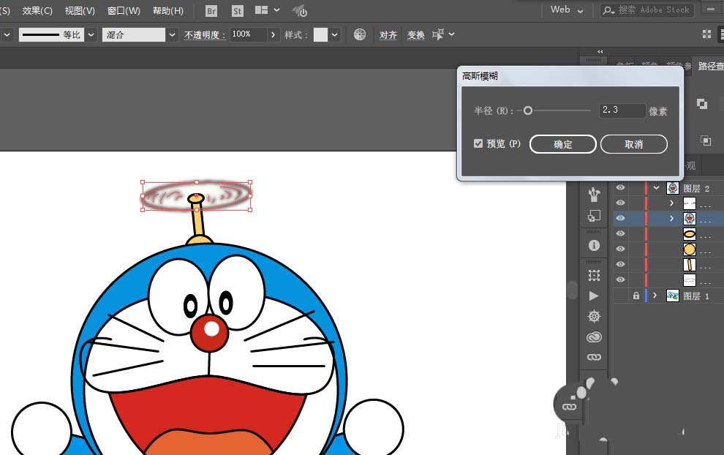Open the Adobe Stock (St) icon
The image size is (724, 455).
237,11
